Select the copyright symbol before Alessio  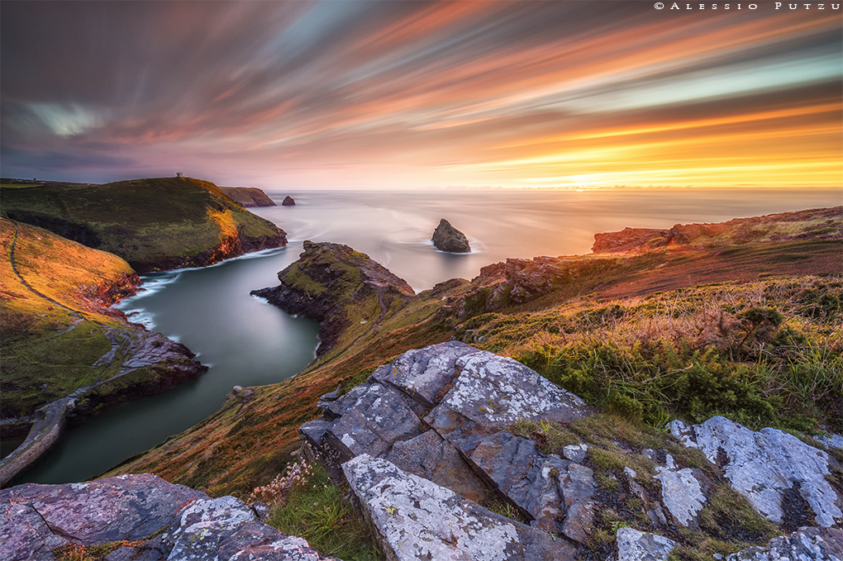(x=660, y=6)
